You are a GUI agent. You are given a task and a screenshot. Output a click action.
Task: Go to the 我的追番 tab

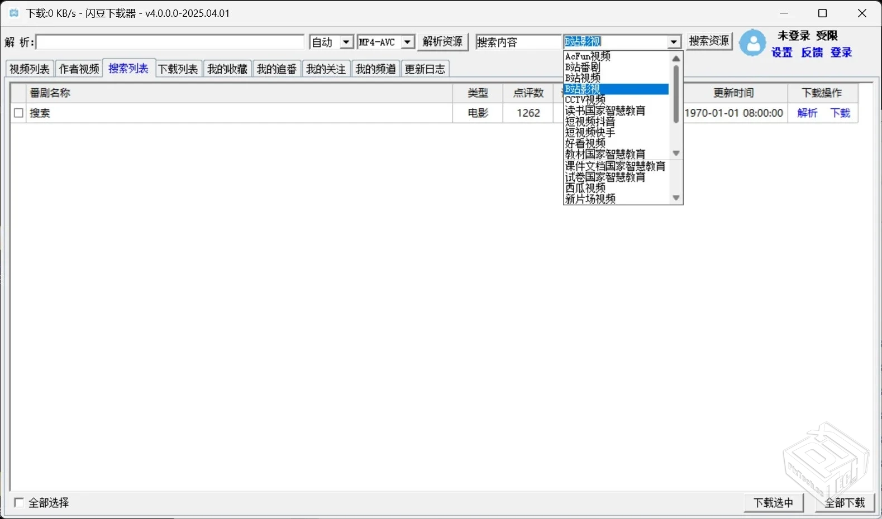click(x=276, y=69)
